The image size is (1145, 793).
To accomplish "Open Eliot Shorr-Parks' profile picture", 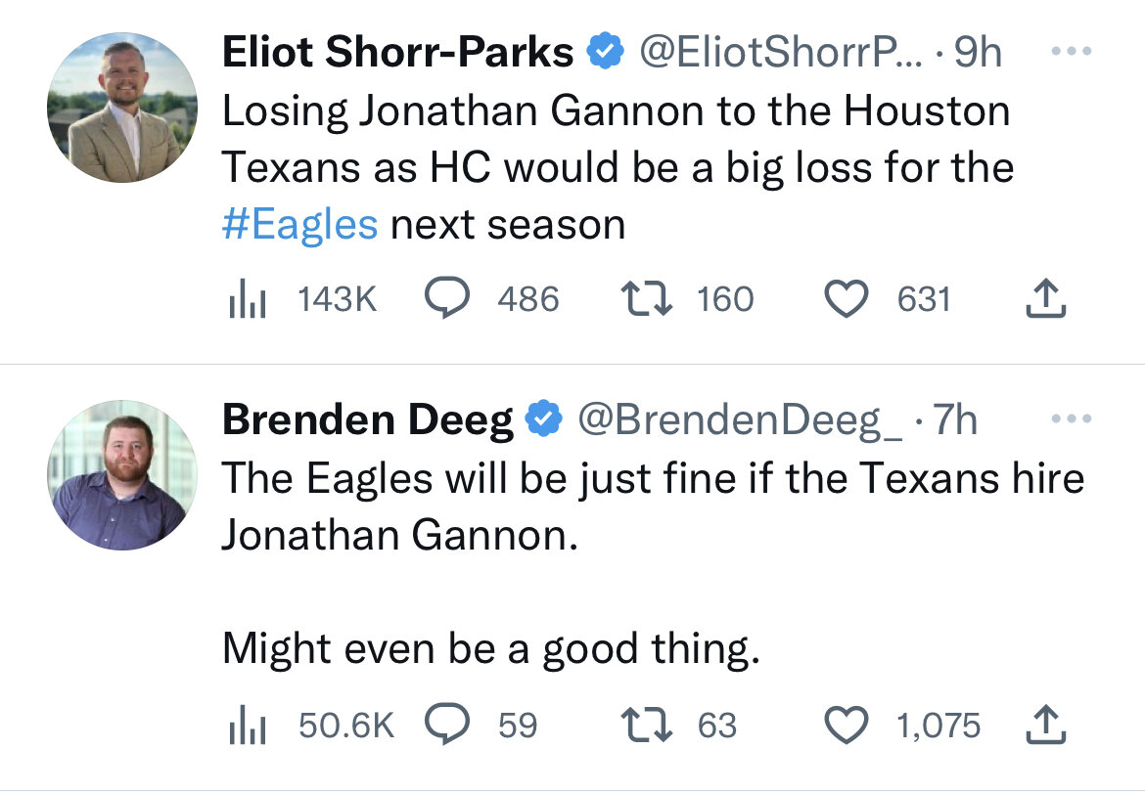I will point(122,107).
